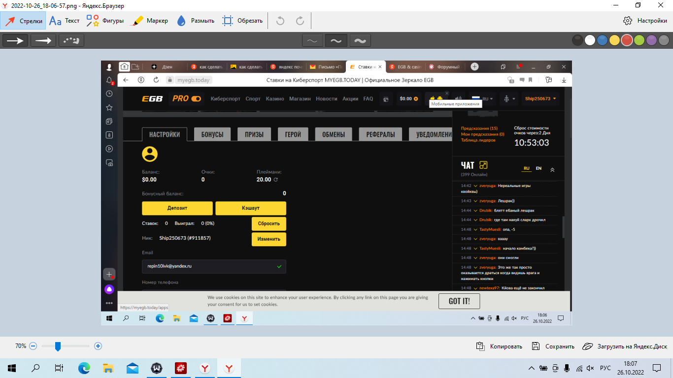Undo the last edit action
This screenshot has width=673, height=378.
pos(280,21)
